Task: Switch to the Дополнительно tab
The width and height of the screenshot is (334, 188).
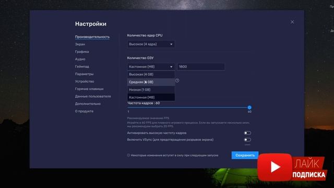Action: coord(88,104)
